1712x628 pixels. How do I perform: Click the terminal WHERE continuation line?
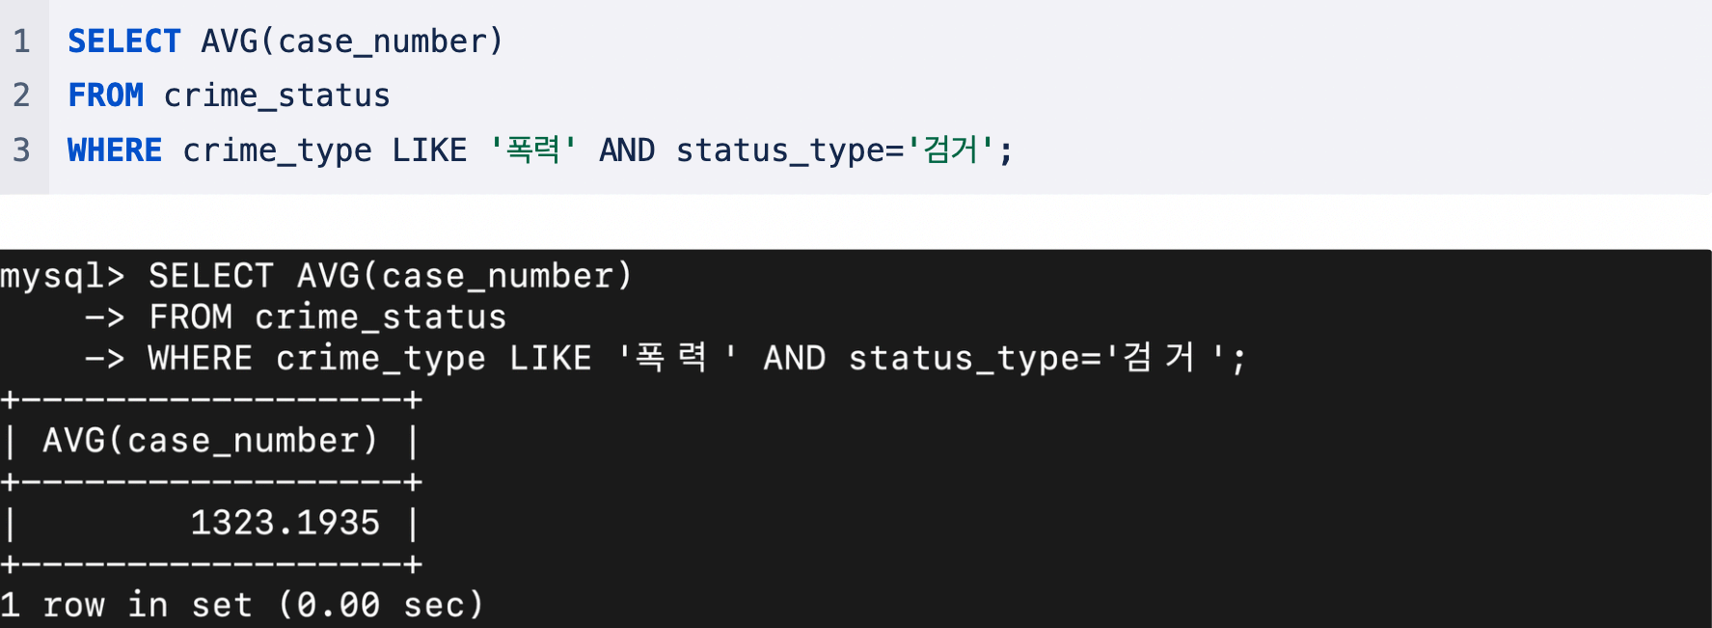coord(666,359)
